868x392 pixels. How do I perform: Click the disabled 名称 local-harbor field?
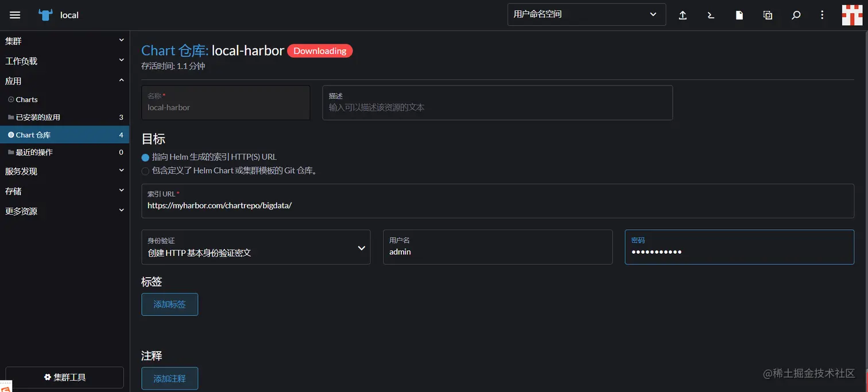(x=226, y=103)
